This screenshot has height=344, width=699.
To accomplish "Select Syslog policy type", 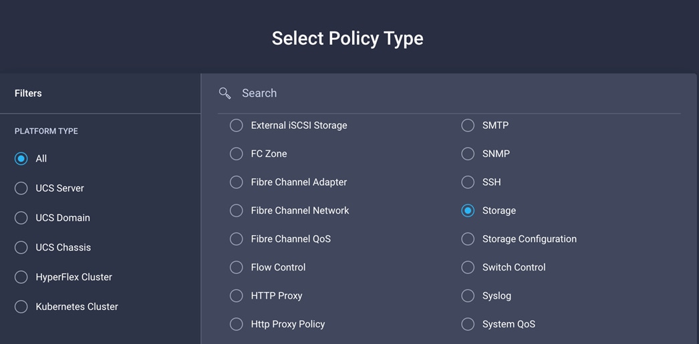I will [x=468, y=295].
